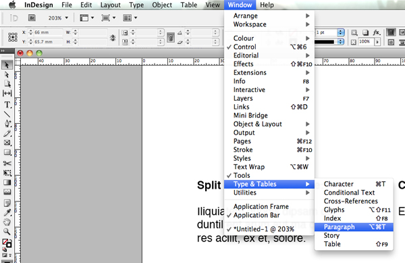This screenshot has height=263, width=405.
Task: Click the X position field
Action: click(x=48, y=32)
